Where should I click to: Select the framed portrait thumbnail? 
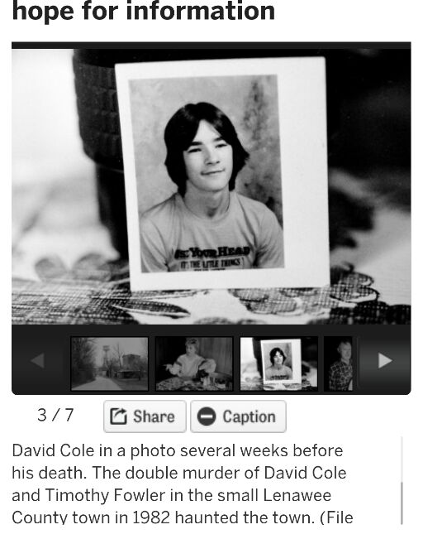pyautogui.click(x=278, y=363)
